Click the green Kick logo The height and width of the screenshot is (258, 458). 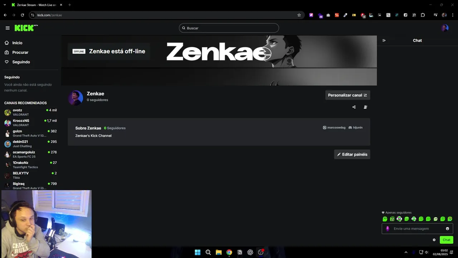(x=26, y=28)
